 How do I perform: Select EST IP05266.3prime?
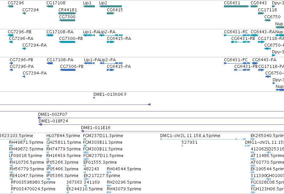tap(48, 166)
